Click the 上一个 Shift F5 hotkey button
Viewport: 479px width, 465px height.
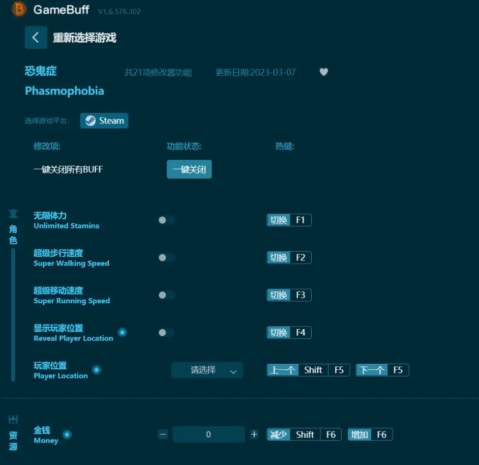tap(308, 370)
